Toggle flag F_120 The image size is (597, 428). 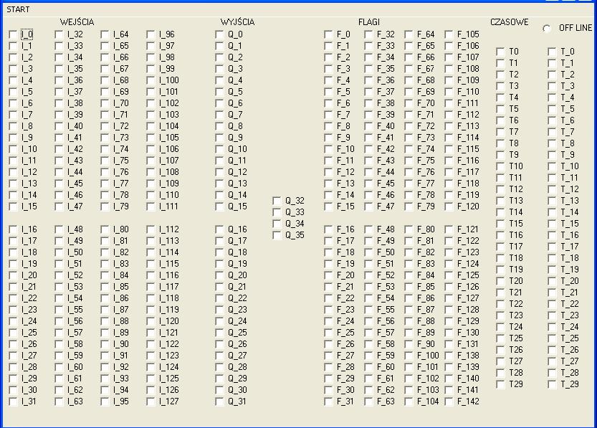449,206
